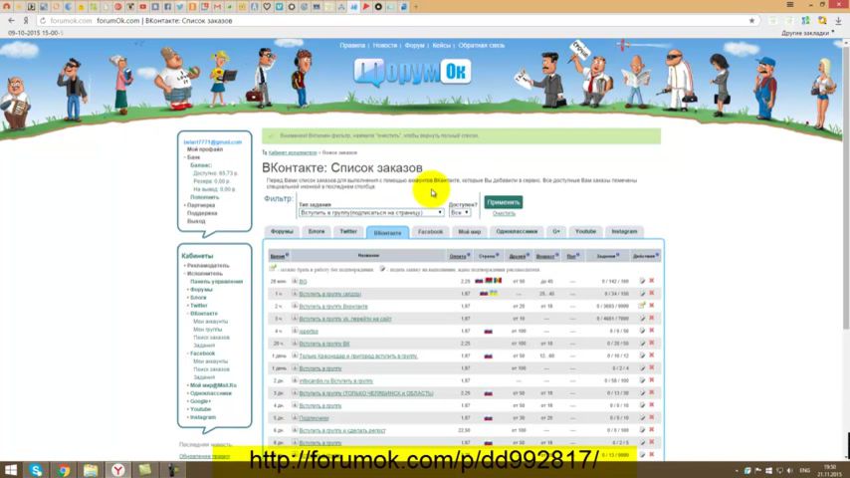Switch to the Форумы tab
The width and height of the screenshot is (850, 478).
pyautogui.click(x=282, y=232)
